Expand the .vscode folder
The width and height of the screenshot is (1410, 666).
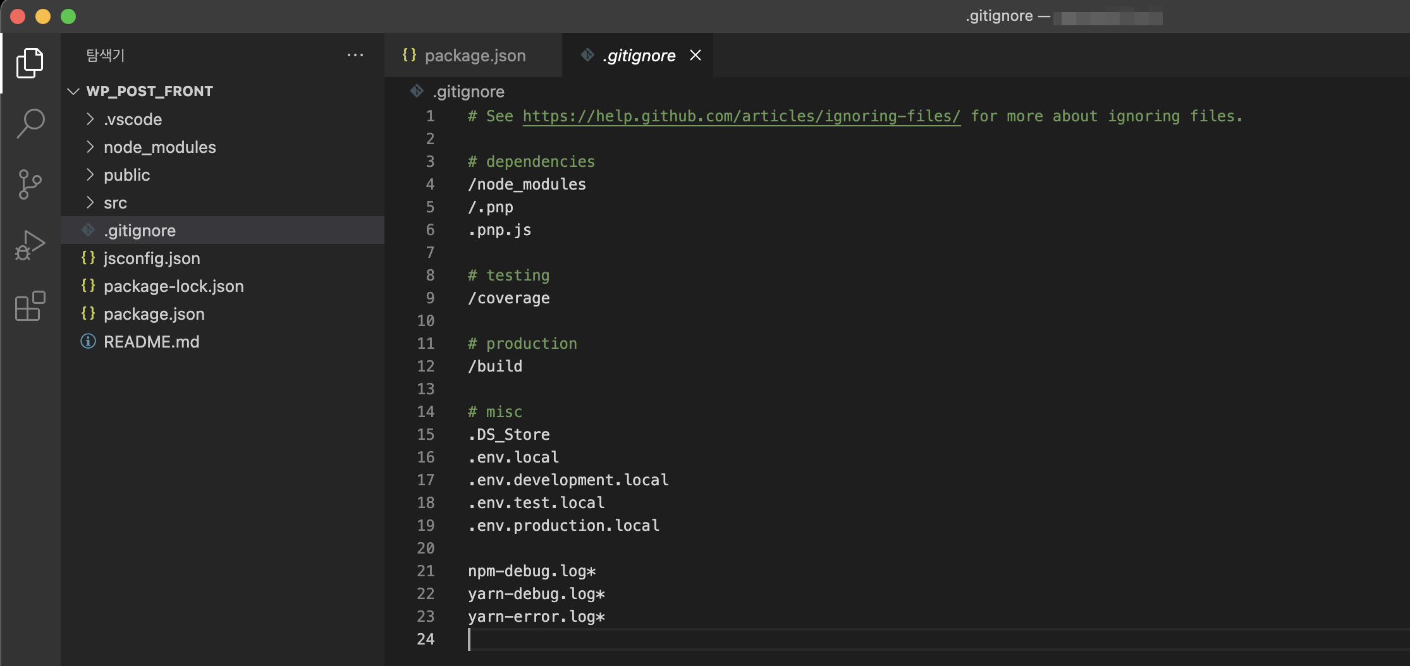[x=90, y=119]
